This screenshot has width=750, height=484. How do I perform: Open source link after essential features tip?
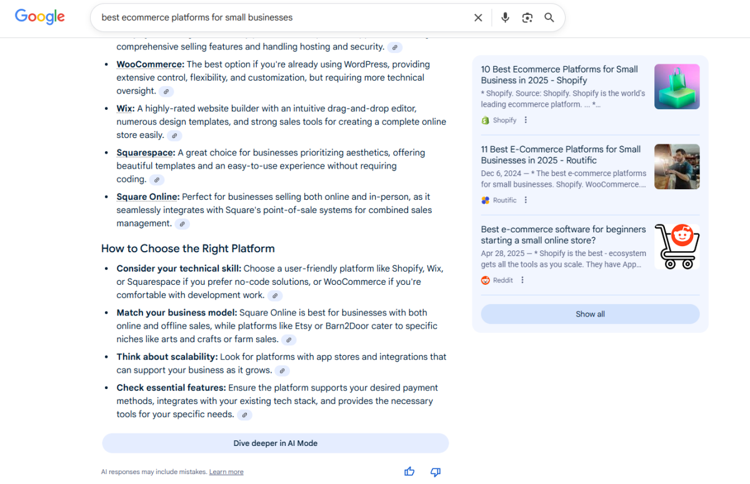point(245,415)
